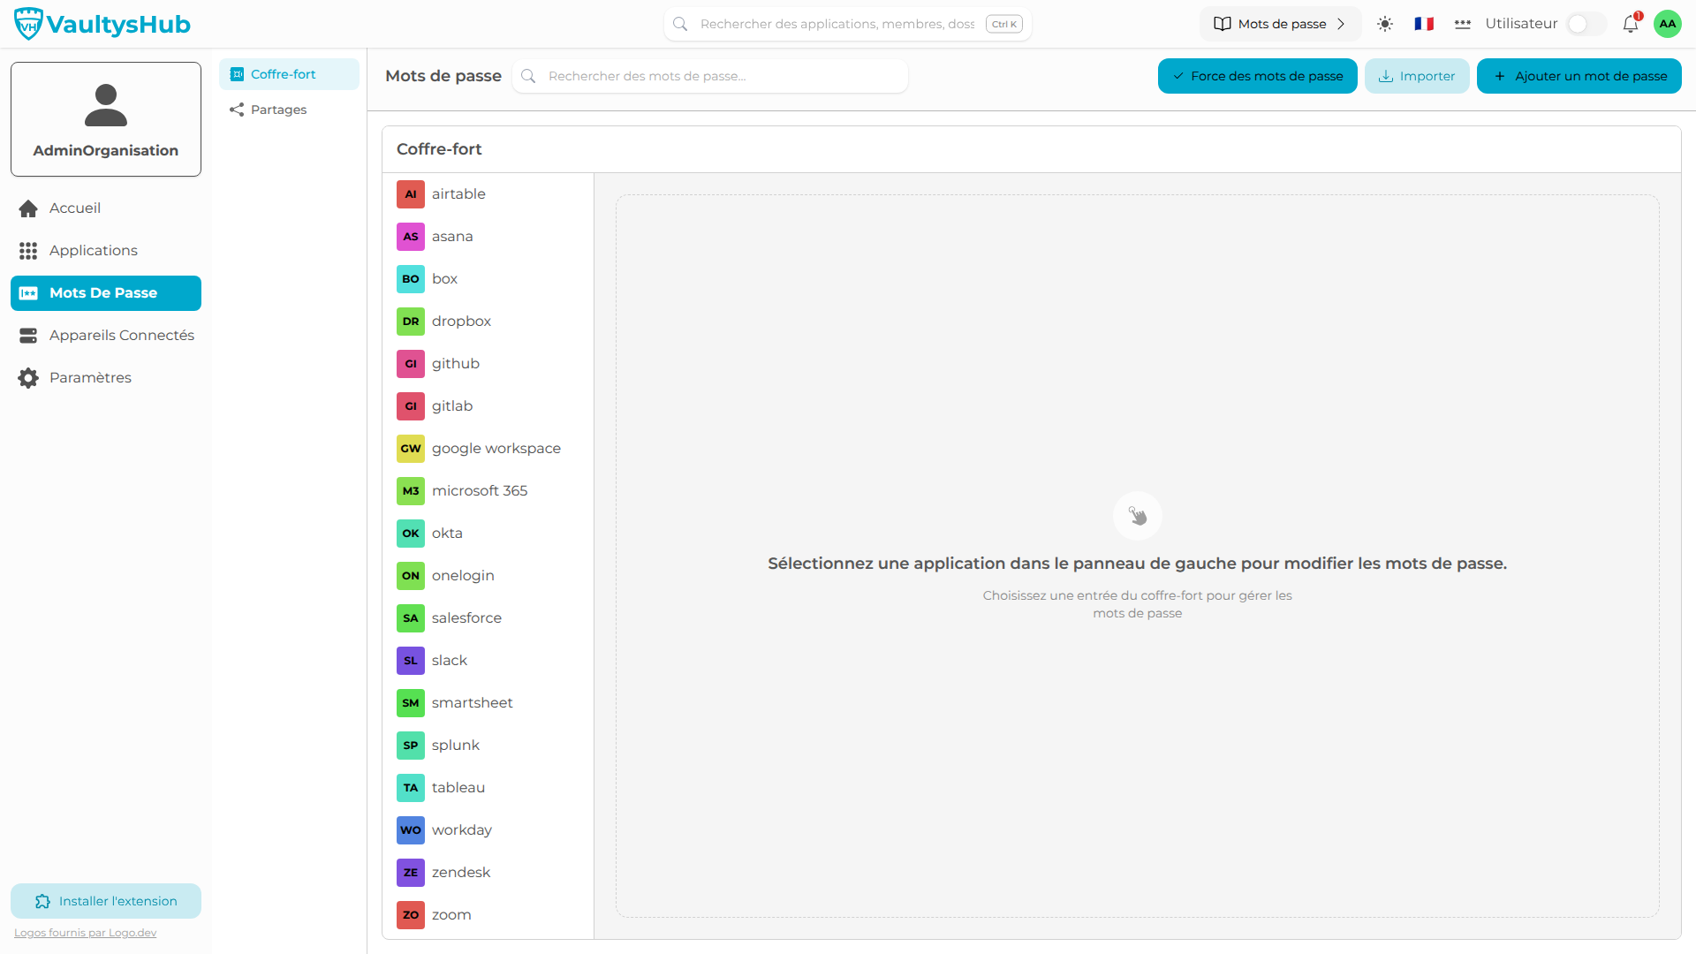This screenshot has height=954, width=1696.
Task: Click the WO workday icon
Action: click(x=411, y=830)
